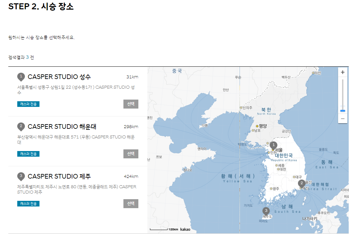Click the 캐스퍼 전용 tag under 해운대
Viewport: 358px width, 242px height.
[x=28, y=154]
